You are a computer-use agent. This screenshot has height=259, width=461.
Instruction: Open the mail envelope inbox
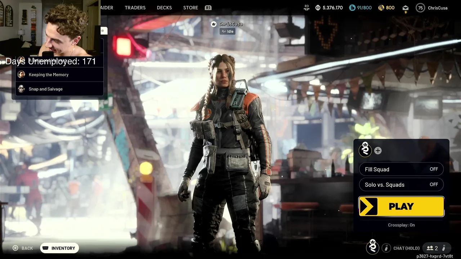[406, 8]
